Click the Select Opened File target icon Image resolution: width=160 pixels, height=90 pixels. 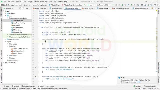coord(20,8)
